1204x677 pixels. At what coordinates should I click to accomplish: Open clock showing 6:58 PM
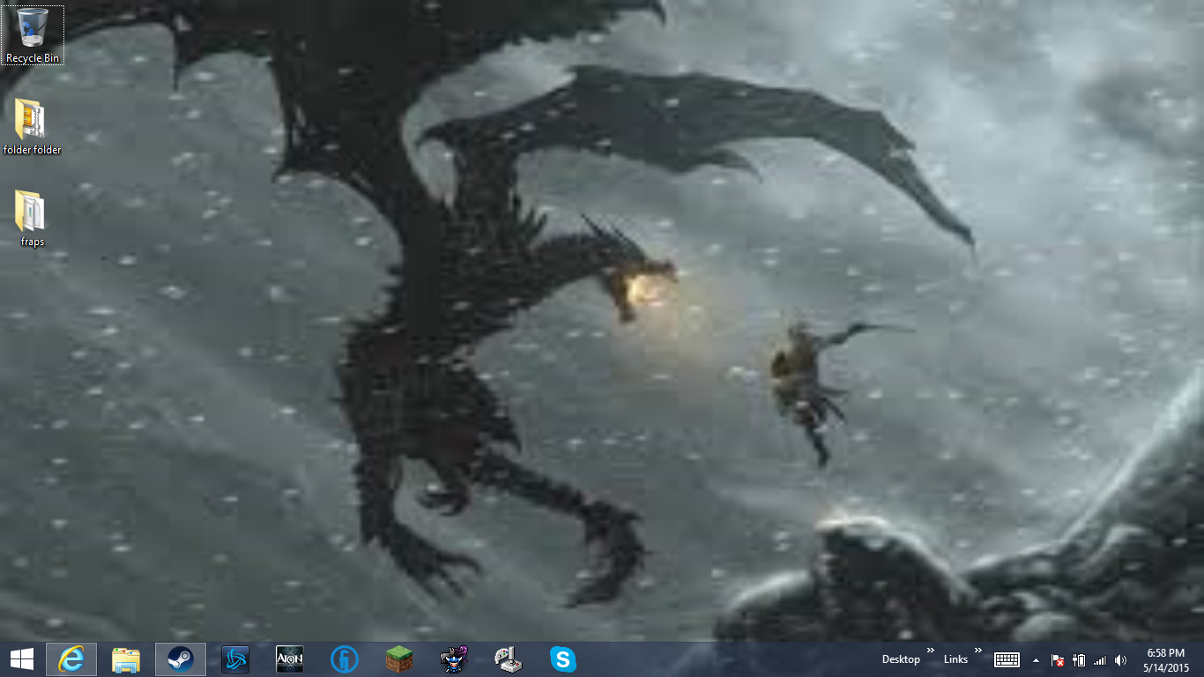click(1166, 659)
